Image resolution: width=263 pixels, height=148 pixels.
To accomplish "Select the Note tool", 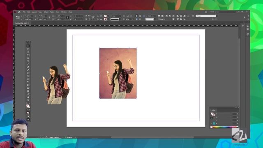I will point(28,91).
